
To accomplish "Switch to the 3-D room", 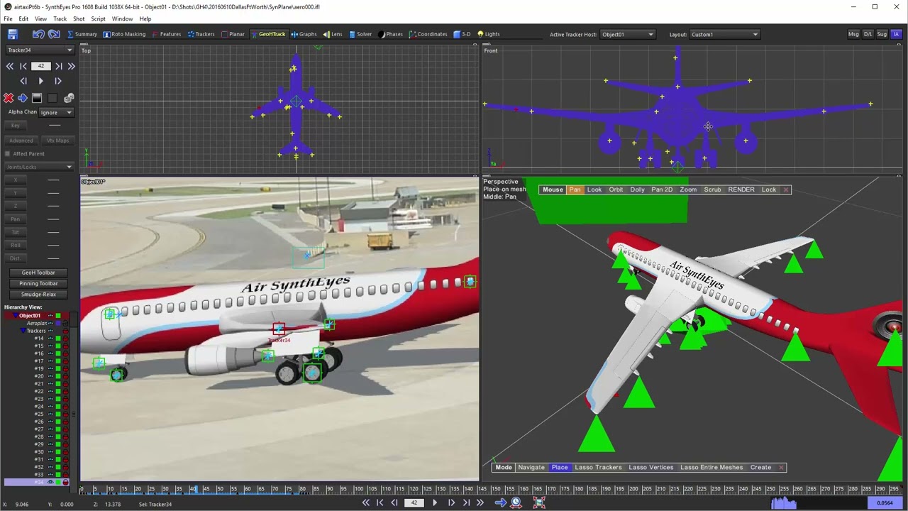I will pyautogui.click(x=462, y=34).
